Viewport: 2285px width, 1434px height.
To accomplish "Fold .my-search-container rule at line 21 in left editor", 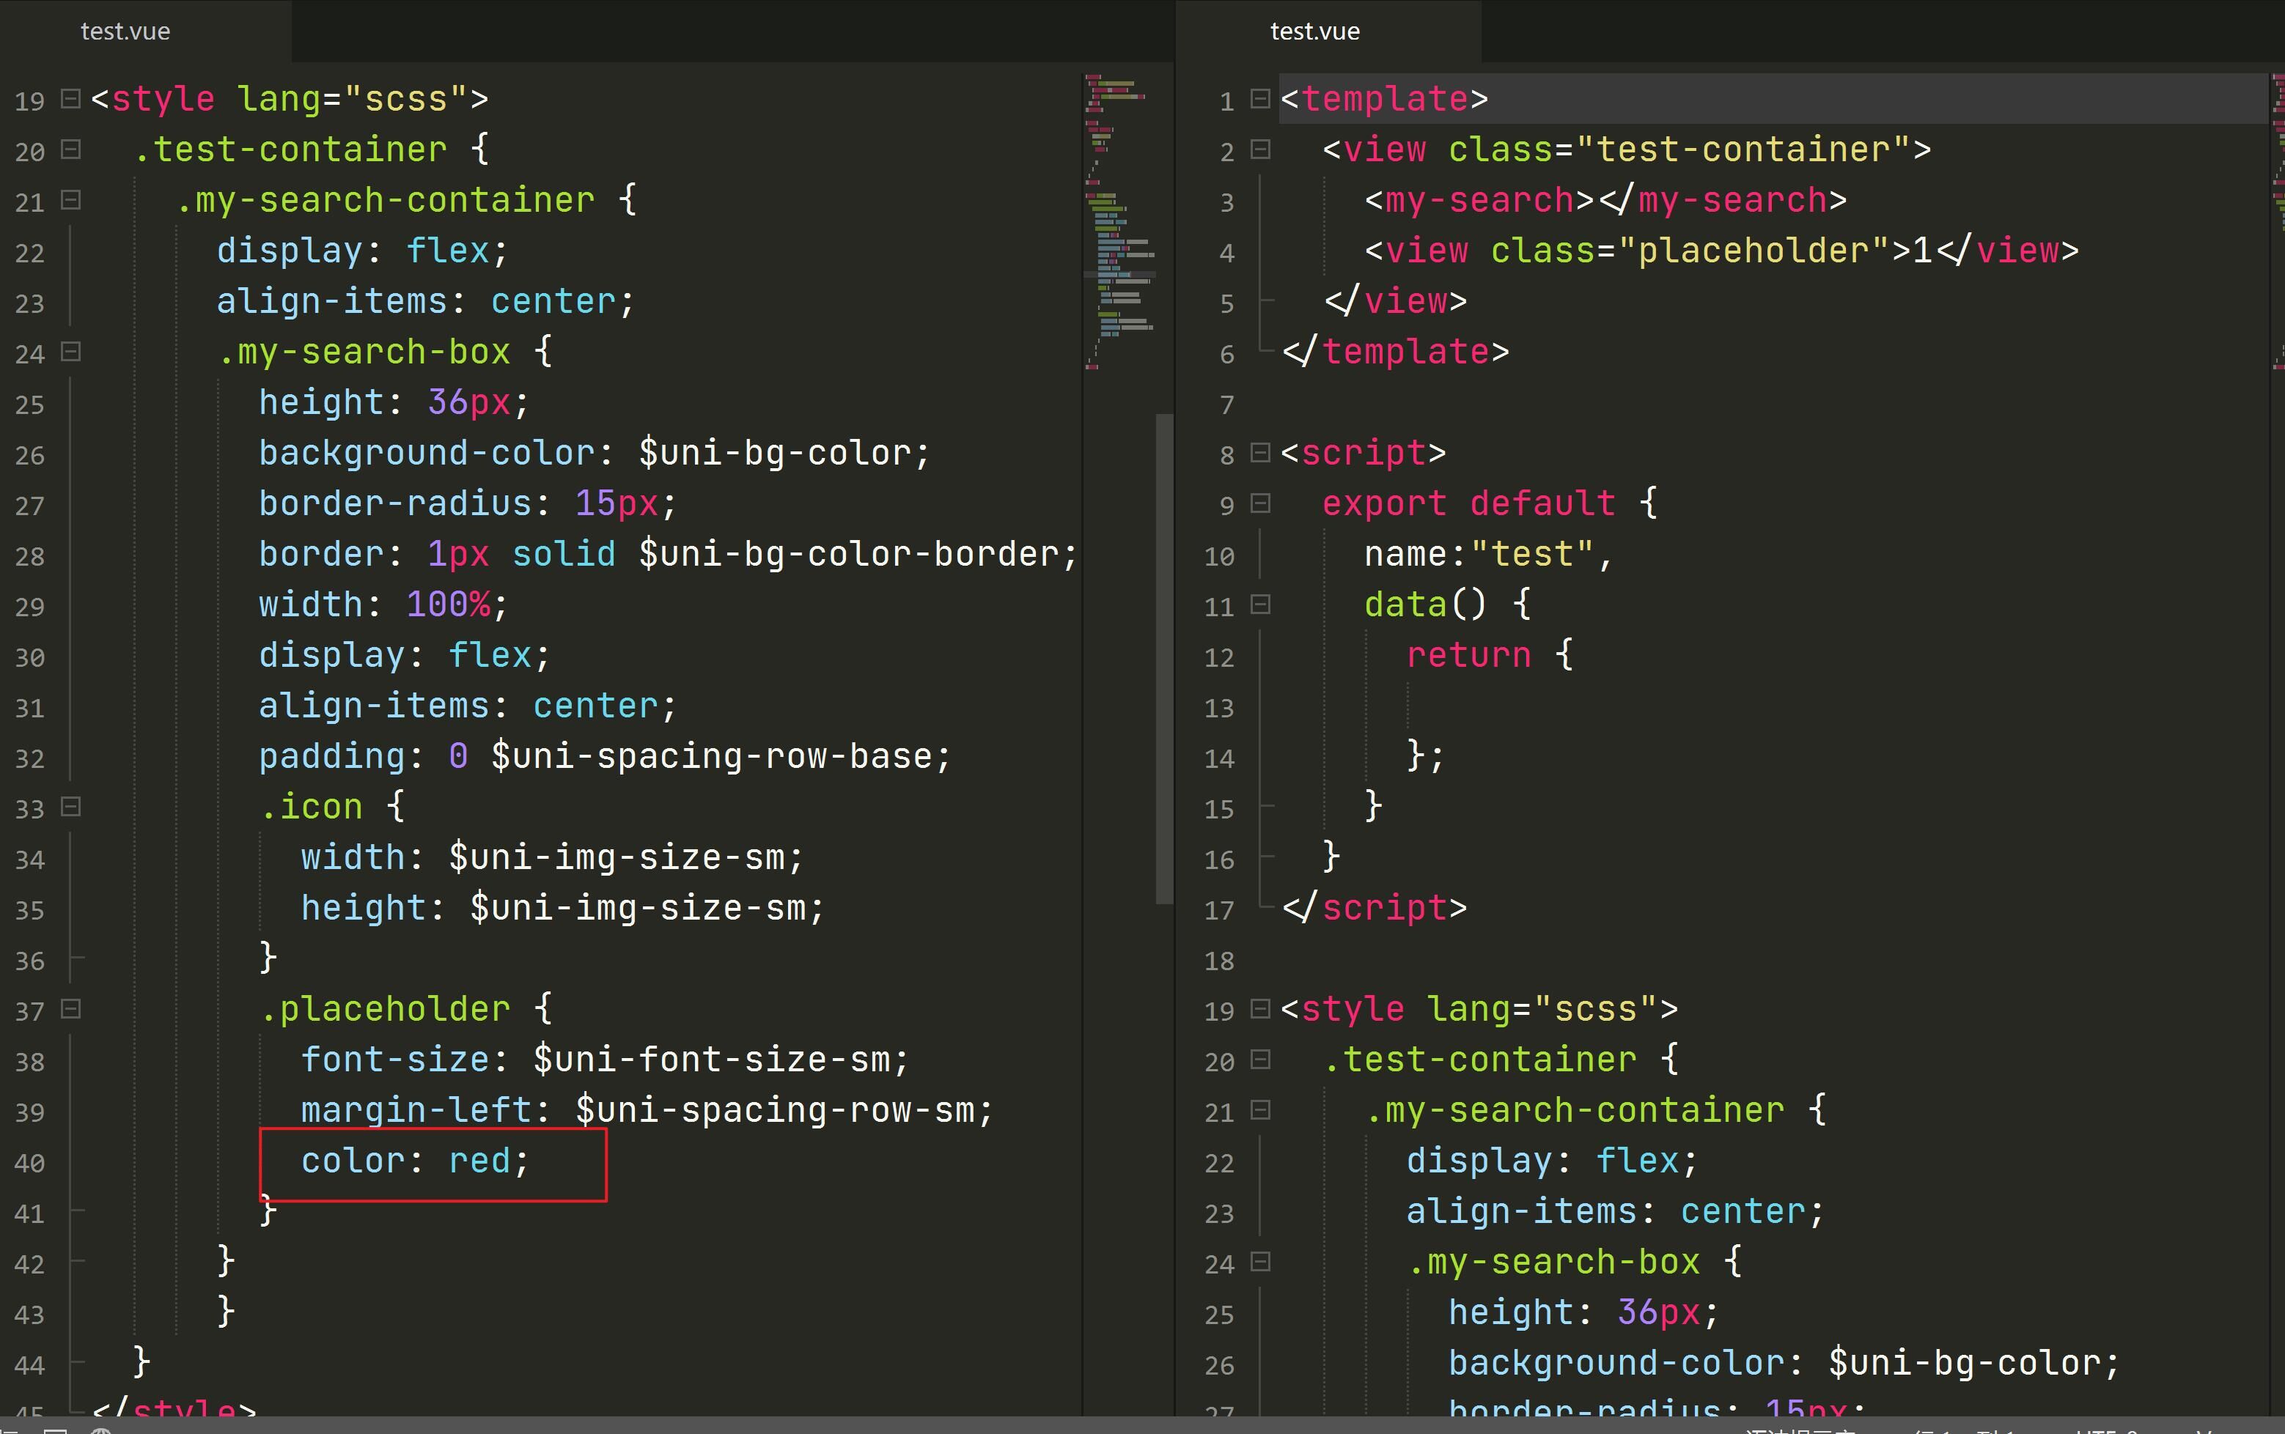I will 70,199.
